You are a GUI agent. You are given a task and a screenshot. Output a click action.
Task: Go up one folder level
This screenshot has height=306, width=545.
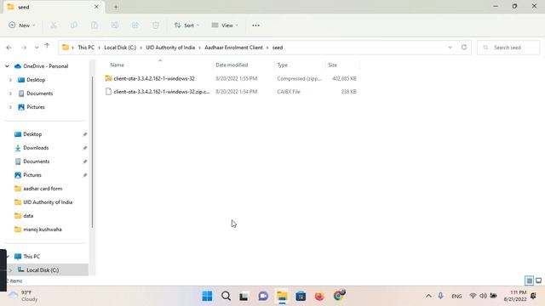pyautogui.click(x=47, y=46)
